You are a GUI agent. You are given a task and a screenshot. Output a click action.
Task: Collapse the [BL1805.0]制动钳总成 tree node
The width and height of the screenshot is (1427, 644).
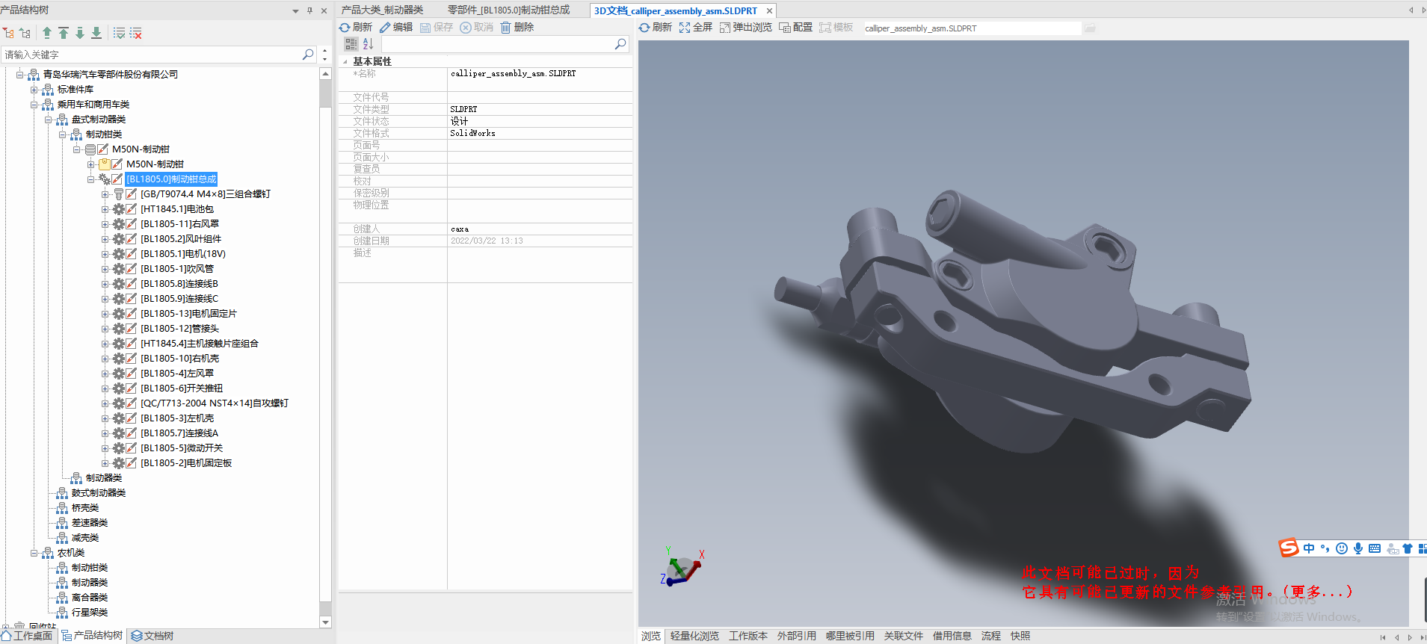91,179
